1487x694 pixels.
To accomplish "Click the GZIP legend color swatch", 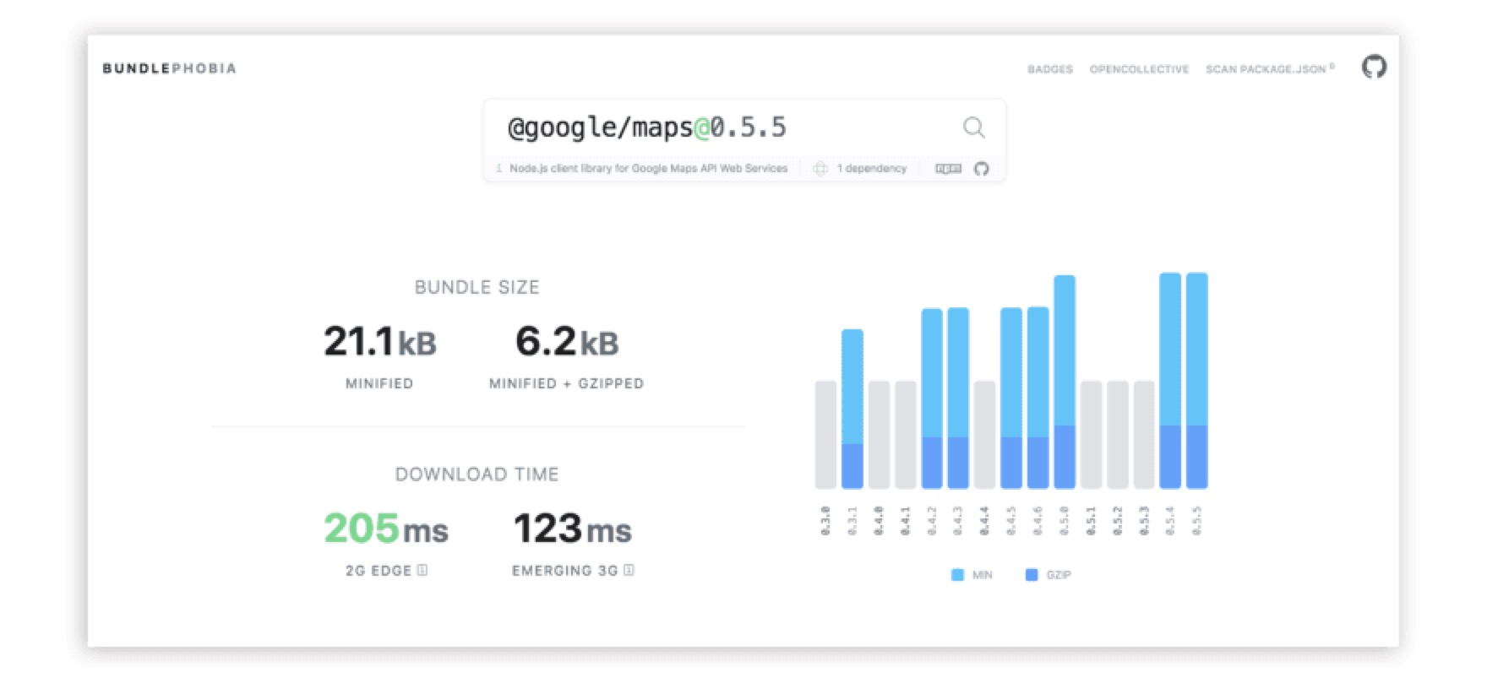I will point(1031,575).
